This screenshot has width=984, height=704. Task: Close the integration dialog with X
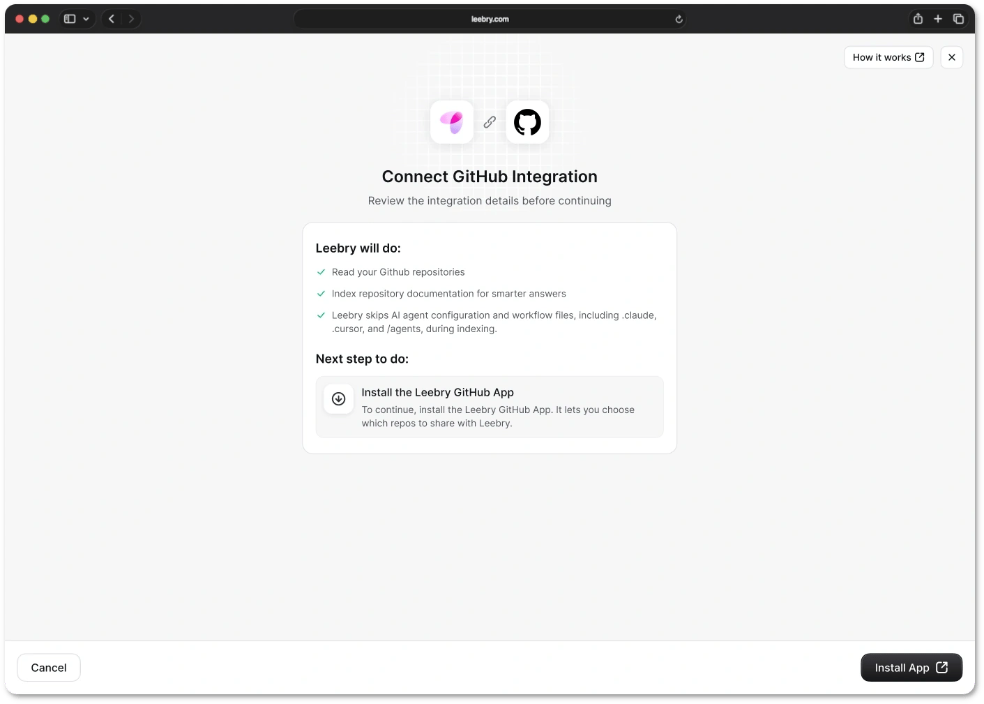pyautogui.click(x=952, y=57)
